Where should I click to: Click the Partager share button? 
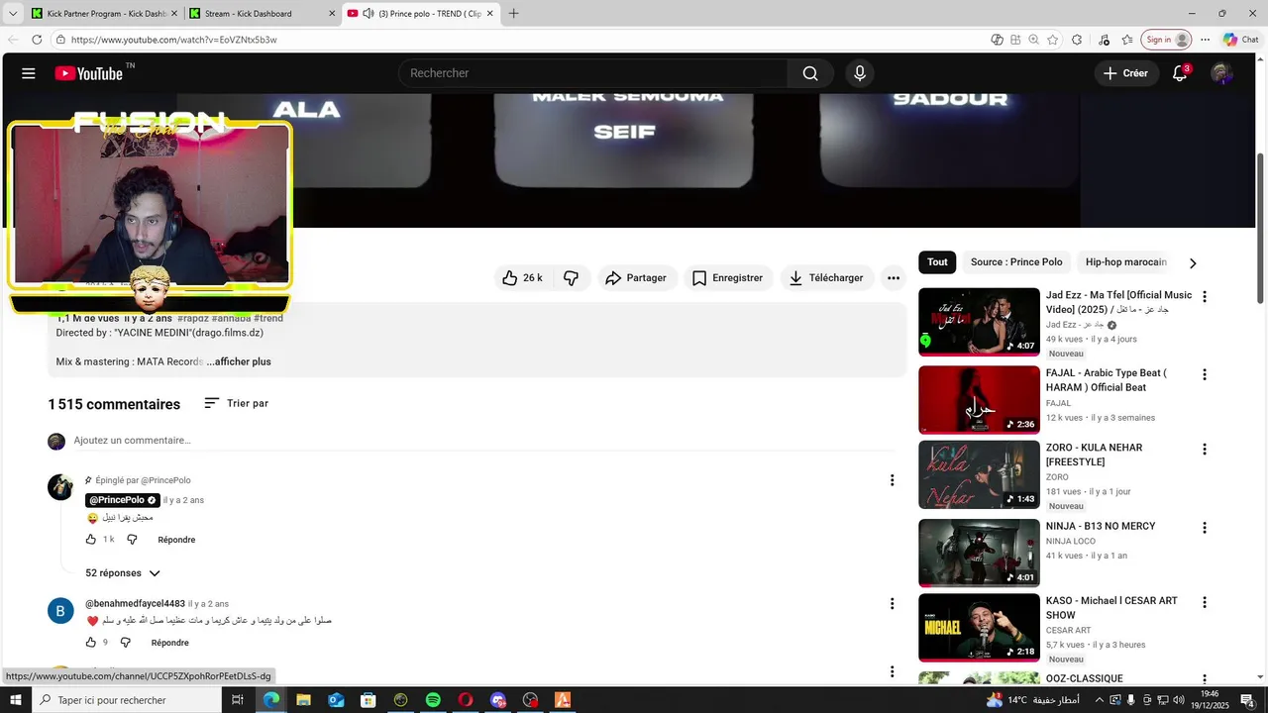pos(636,278)
